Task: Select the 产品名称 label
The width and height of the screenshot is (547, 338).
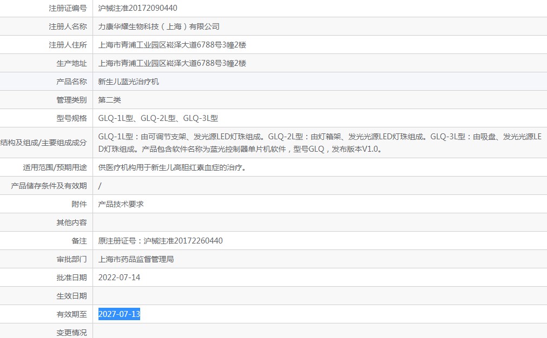Action: click(x=71, y=82)
